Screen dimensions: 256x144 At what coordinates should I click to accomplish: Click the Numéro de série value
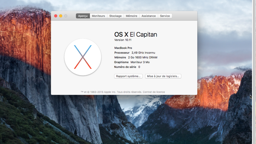(x=139, y=67)
